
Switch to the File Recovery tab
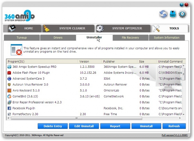[x=131, y=38]
